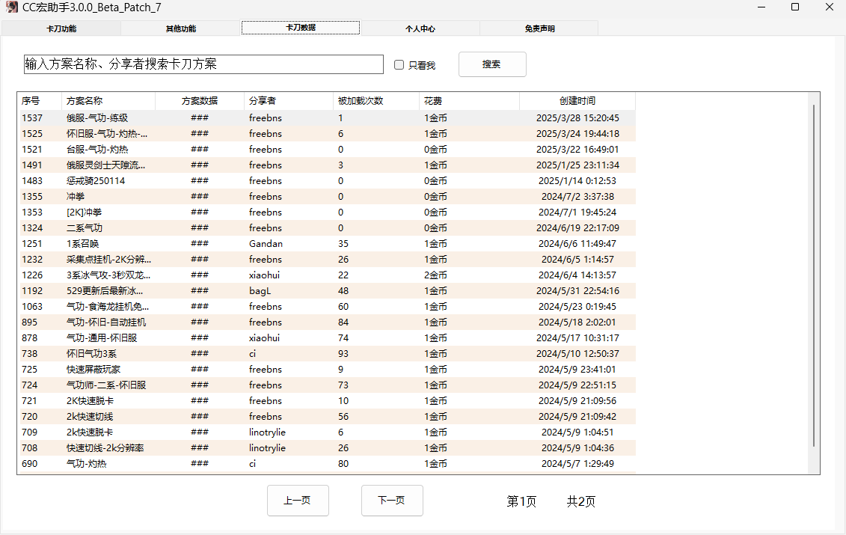Select the [2K]冲拳 scheme
Viewport: 846px width, 535px height.
click(328, 213)
